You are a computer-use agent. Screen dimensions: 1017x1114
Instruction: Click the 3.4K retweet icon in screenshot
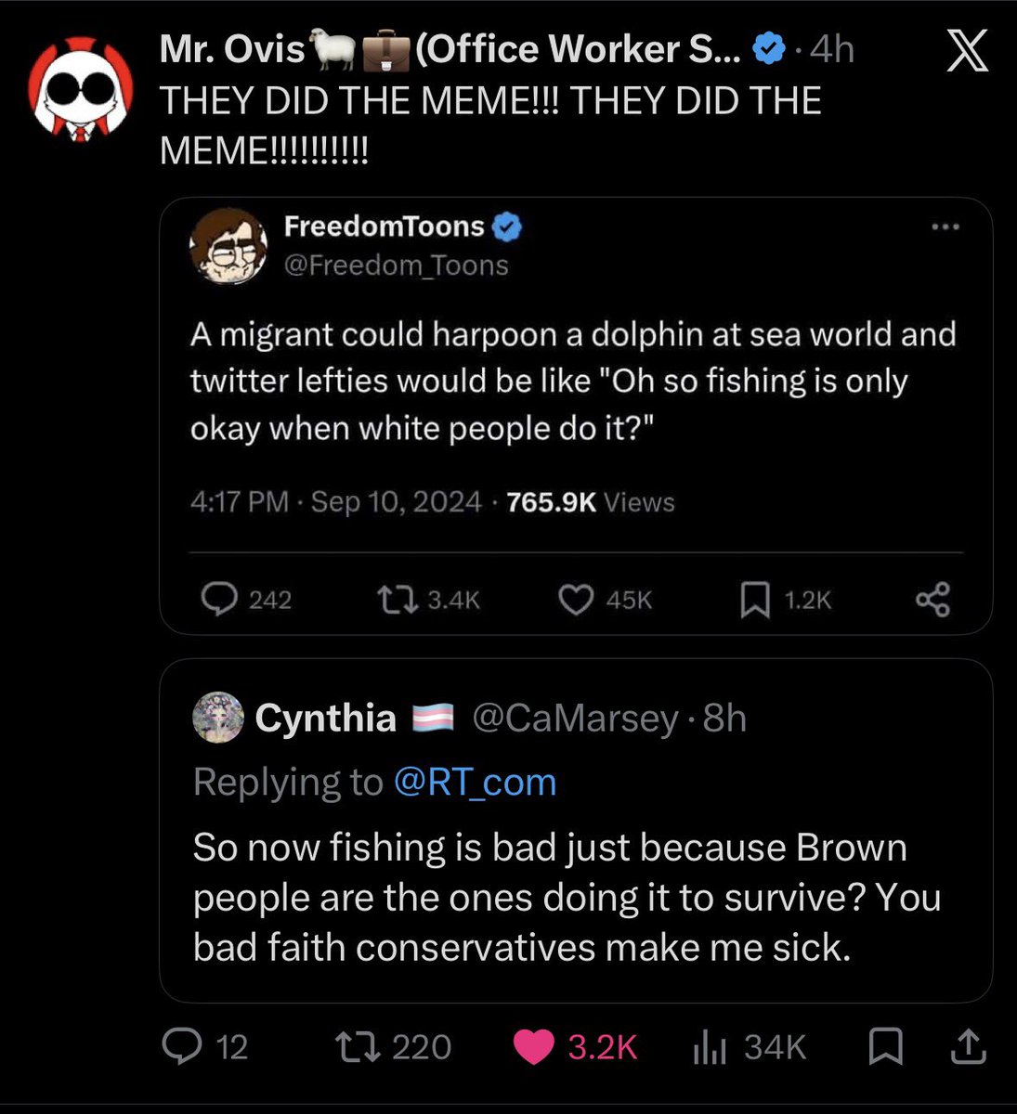pos(399,600)
